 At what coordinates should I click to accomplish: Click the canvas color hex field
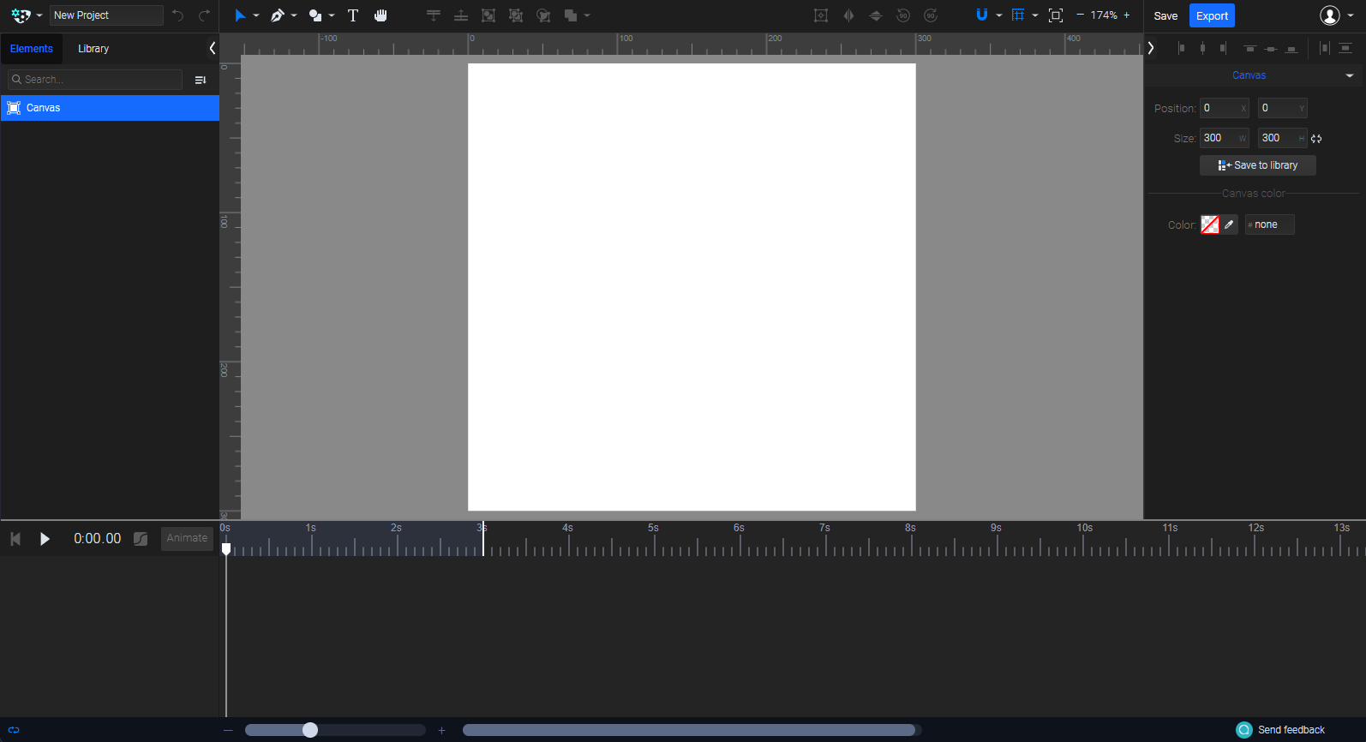tap(1270, 224)
